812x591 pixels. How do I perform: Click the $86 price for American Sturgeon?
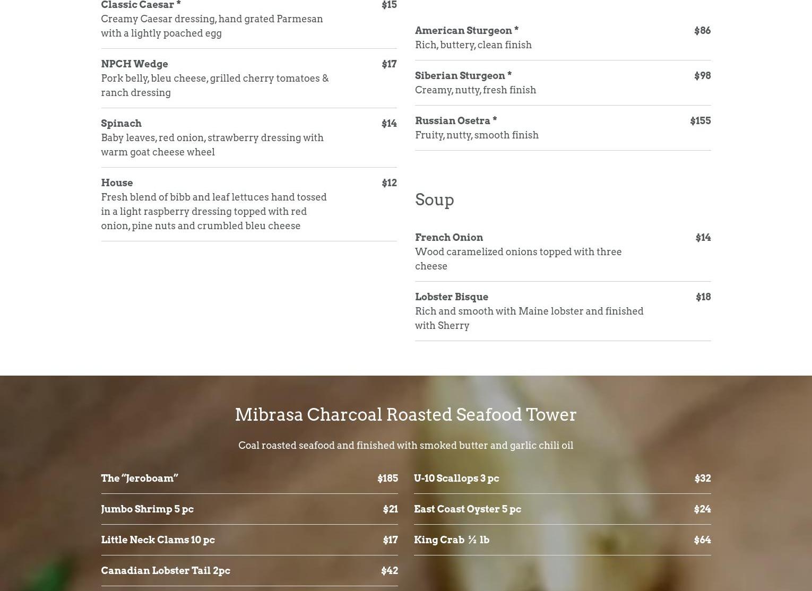pos(702,30)
